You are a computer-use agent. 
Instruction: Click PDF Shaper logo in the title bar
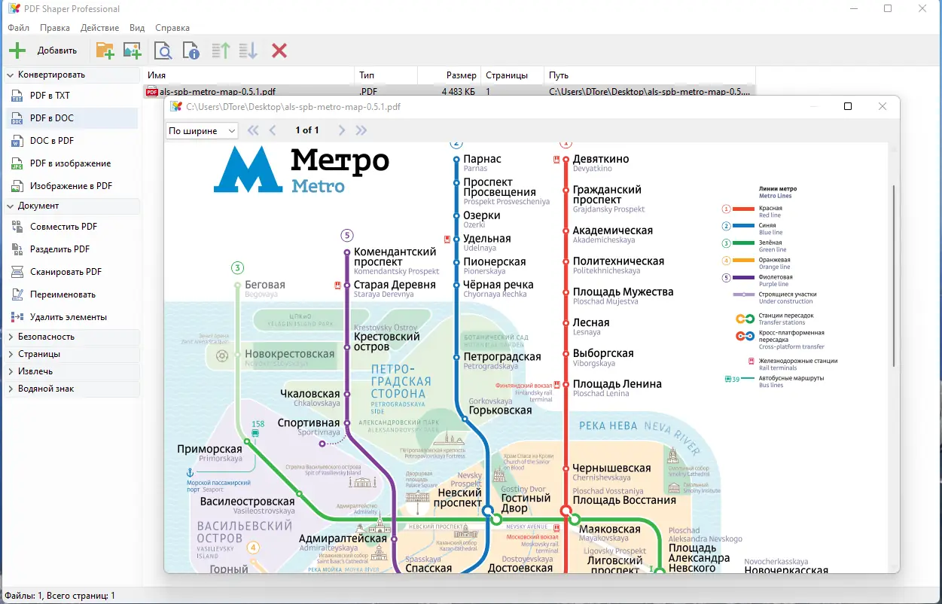pyautogui.click(x=13, y=9)
